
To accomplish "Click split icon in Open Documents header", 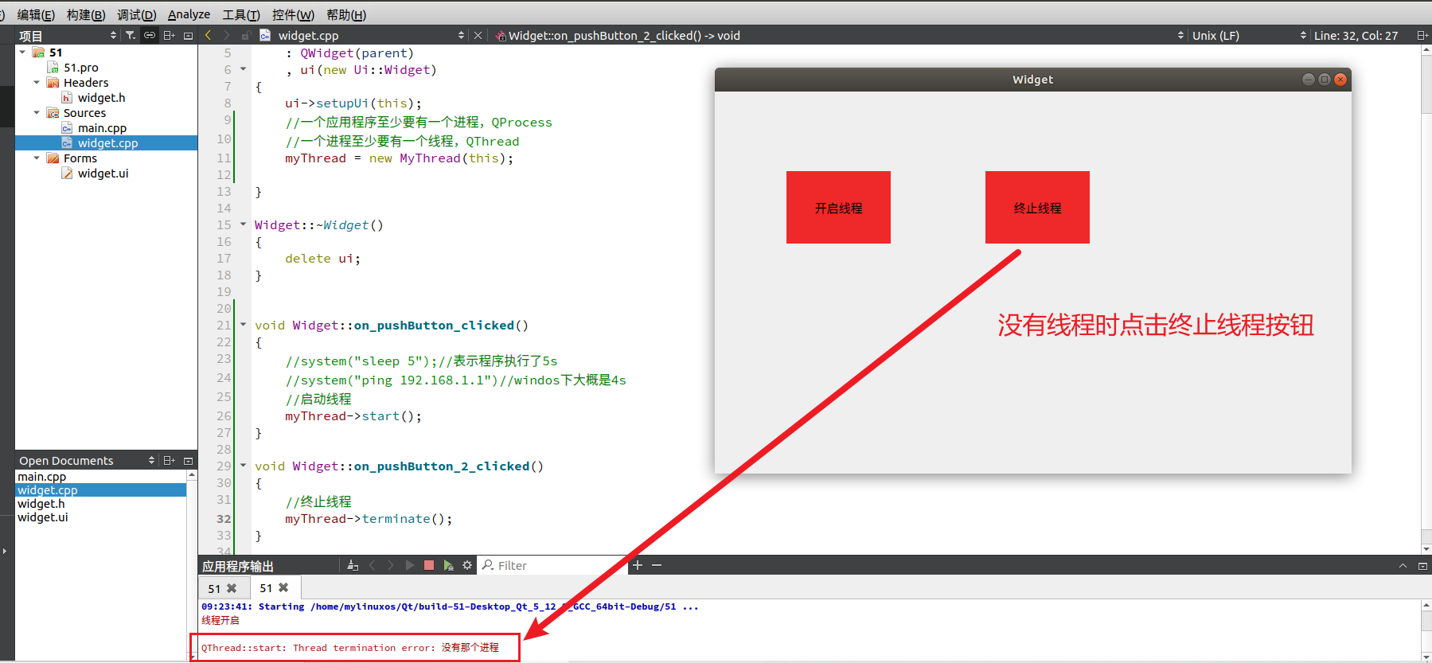I will tap(169, 460).
